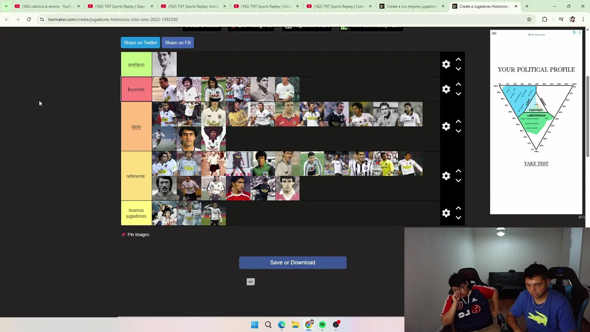Select yellow-shirt goalkeeper photo in idolo tier

click(x=238, y=114)
